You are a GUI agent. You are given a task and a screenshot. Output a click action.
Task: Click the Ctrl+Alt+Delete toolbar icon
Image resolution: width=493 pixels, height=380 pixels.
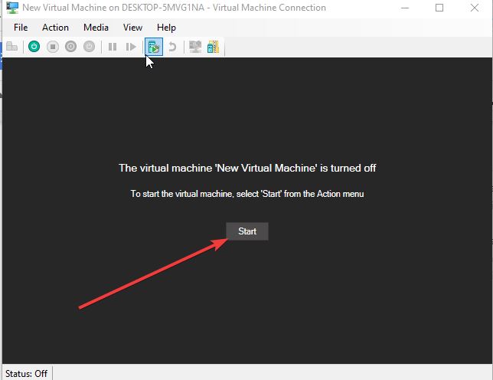12,47
